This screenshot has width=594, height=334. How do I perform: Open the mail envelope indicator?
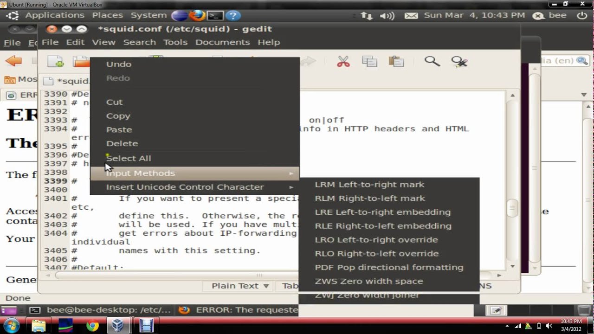click(411, 16)
